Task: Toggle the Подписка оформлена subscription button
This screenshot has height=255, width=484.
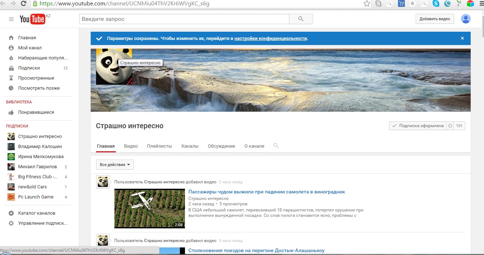Action: tap(418, 126)
